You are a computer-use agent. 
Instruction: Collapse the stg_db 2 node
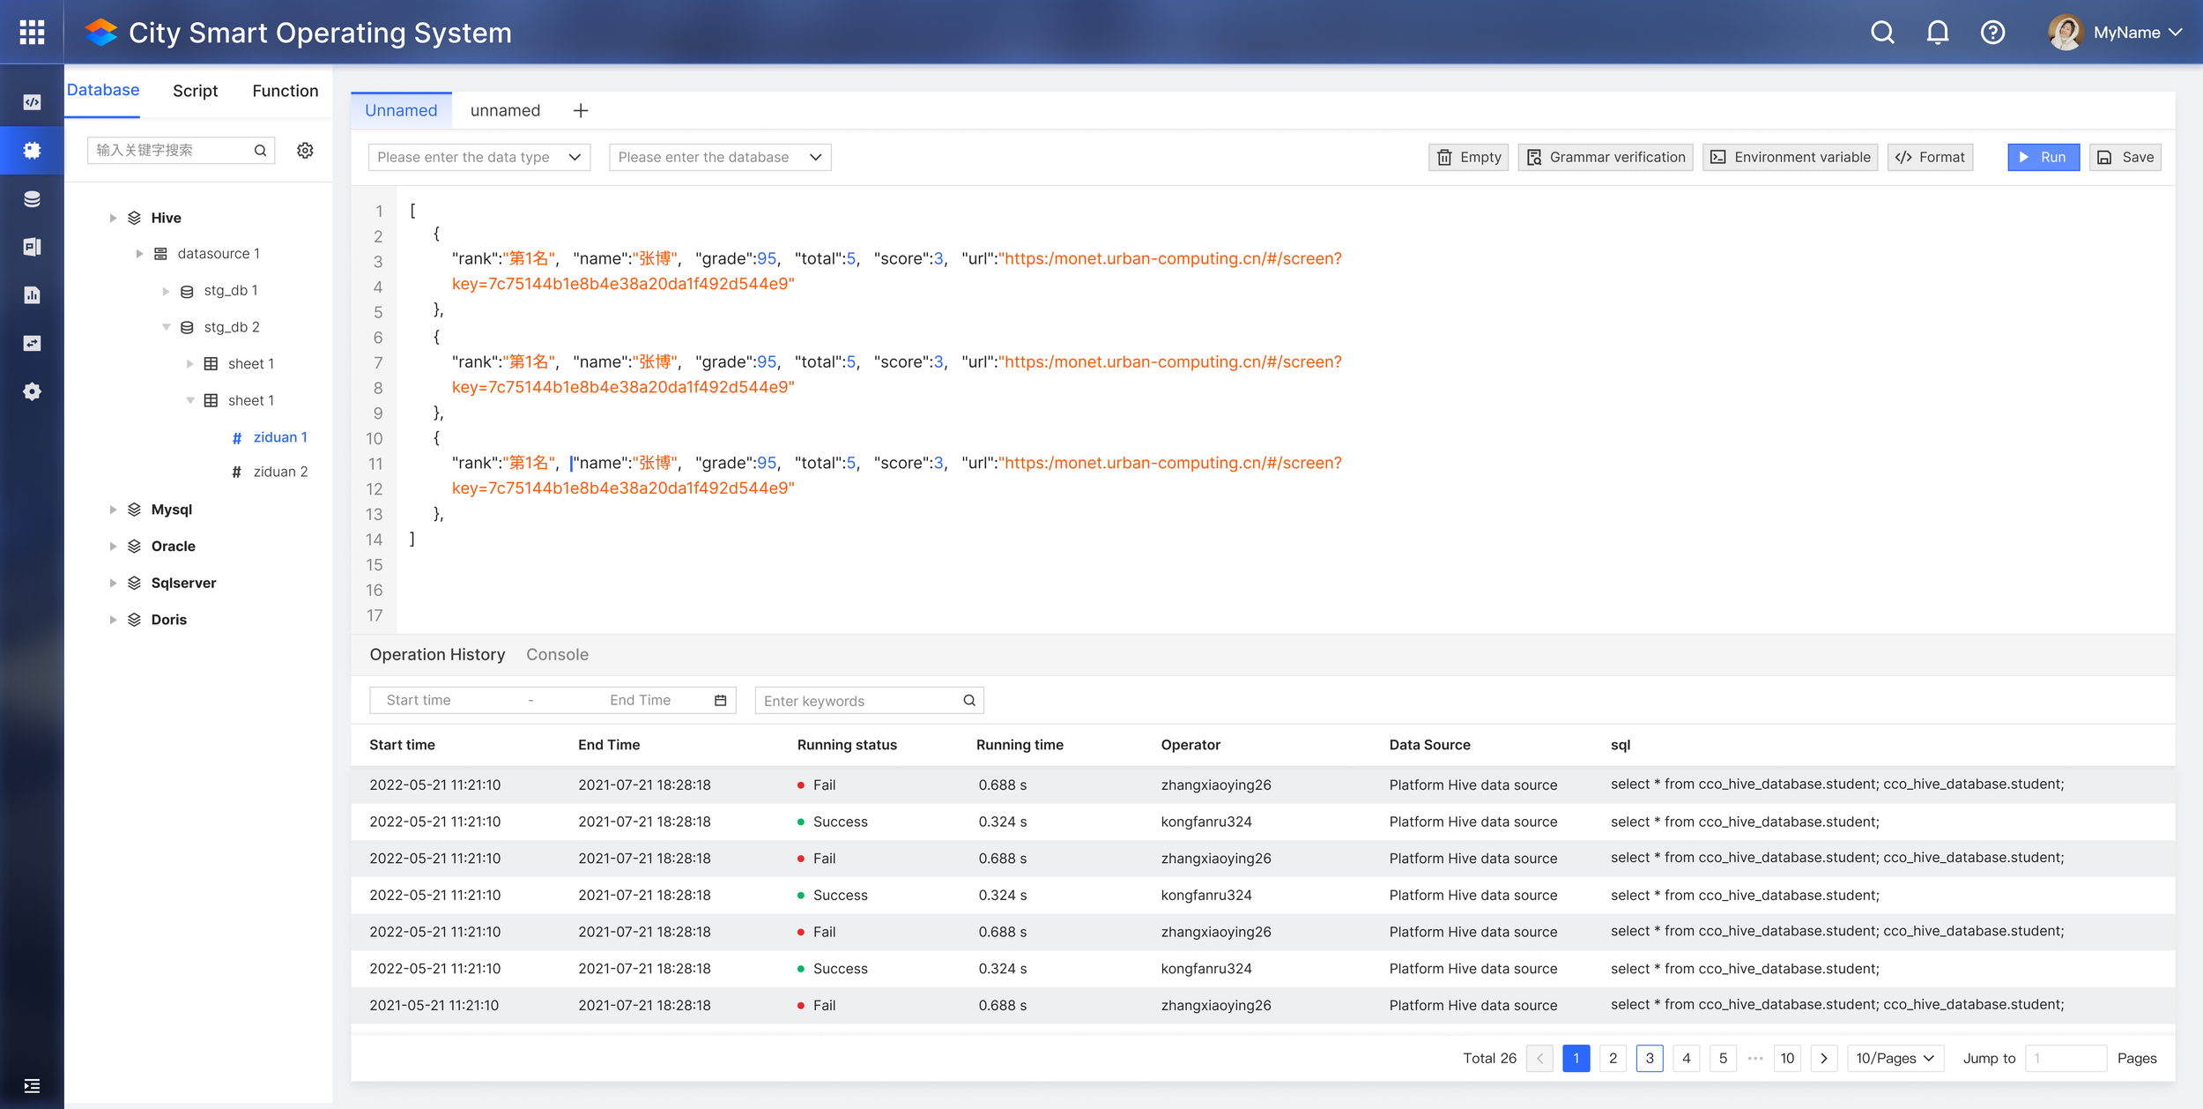pyautogui.click(x=166, y=327)
